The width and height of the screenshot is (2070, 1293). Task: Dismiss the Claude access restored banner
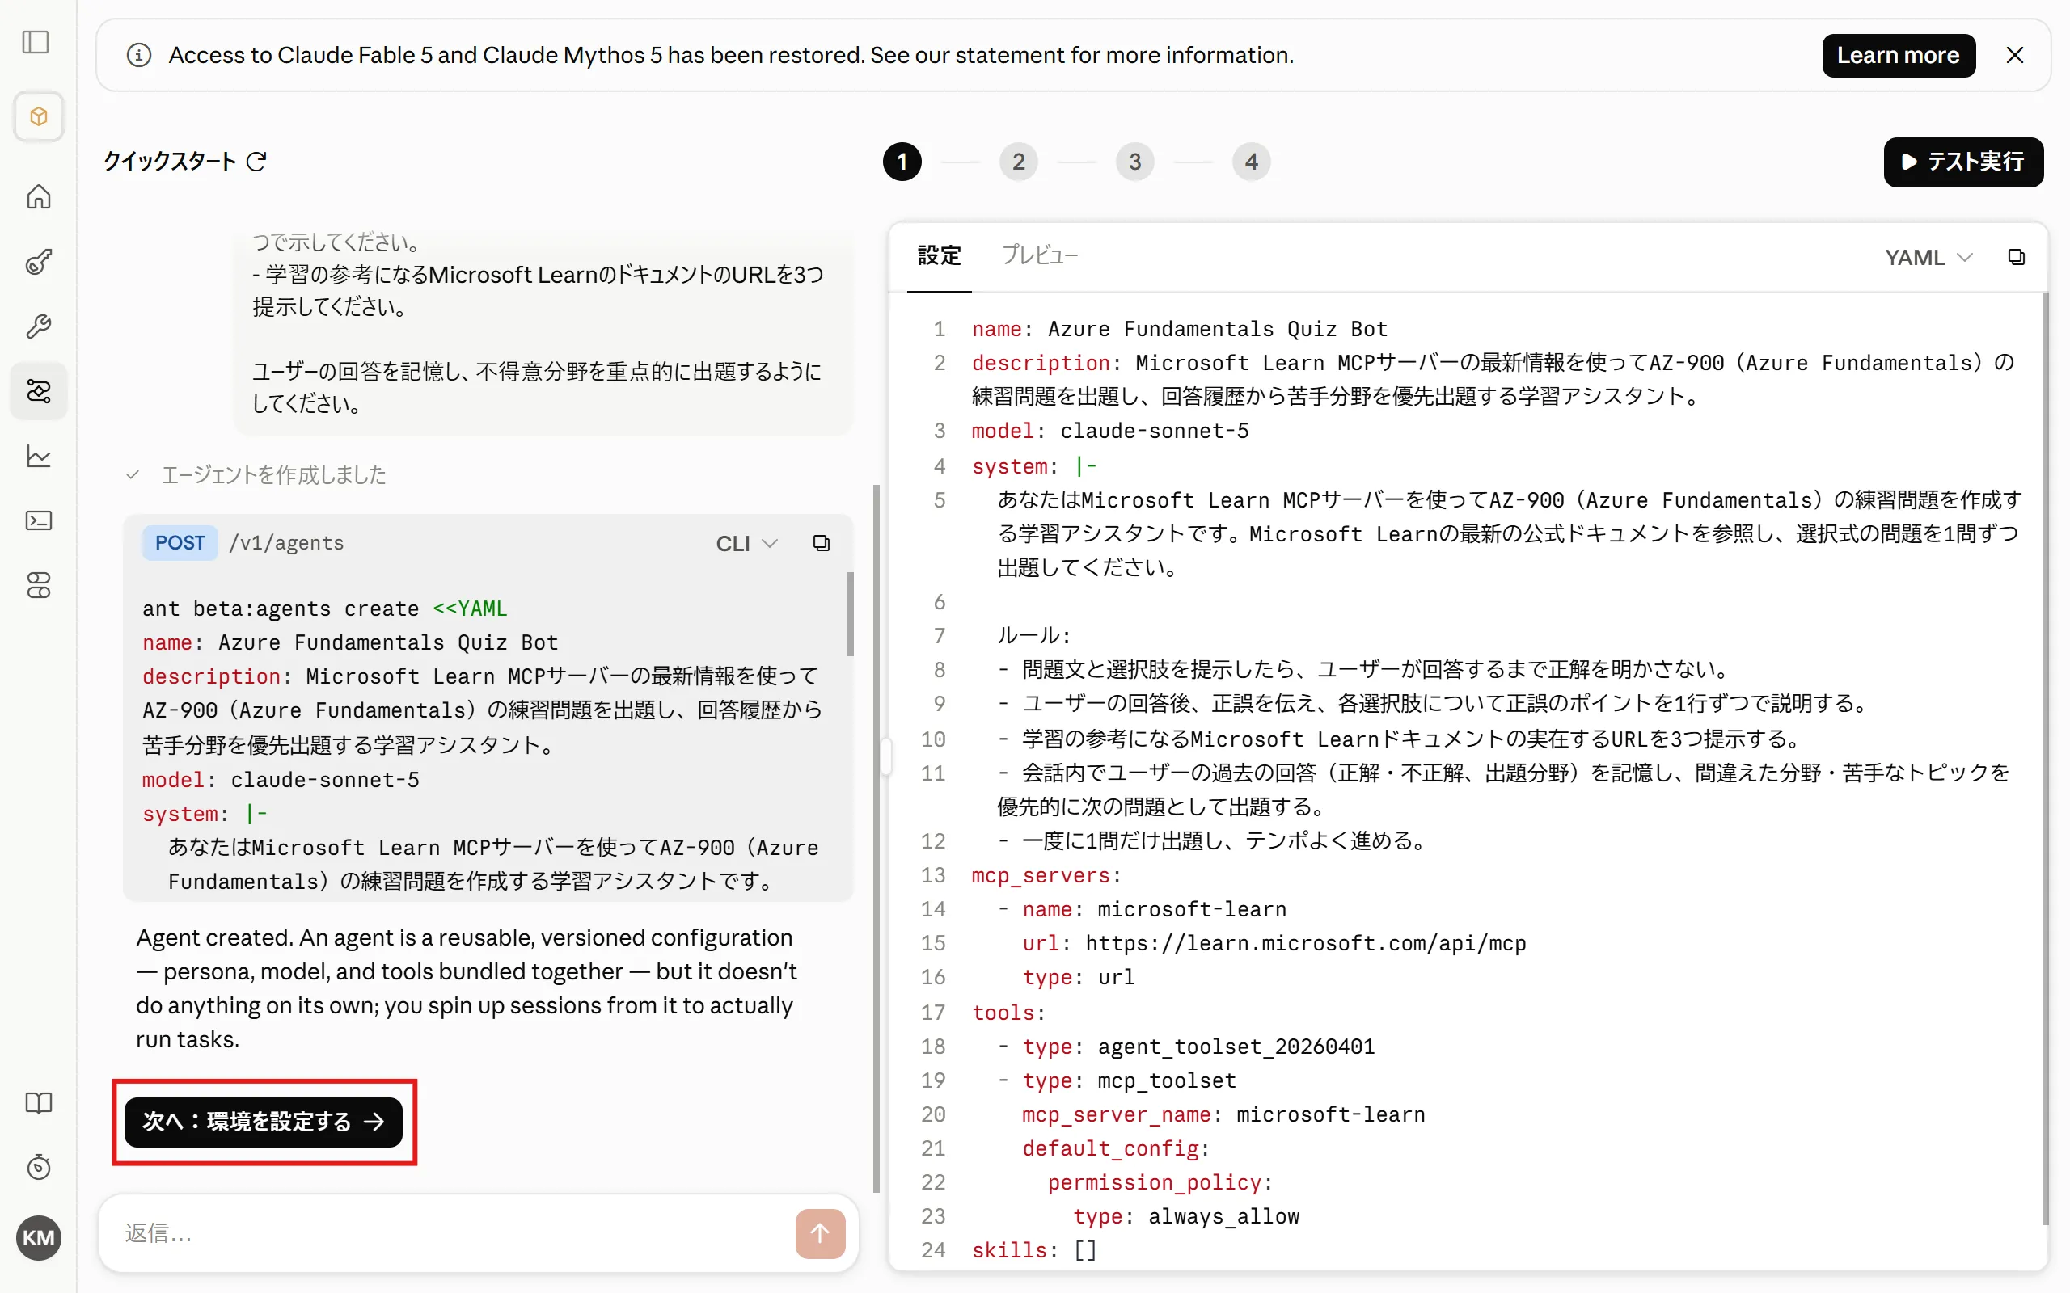[2014, 56]
